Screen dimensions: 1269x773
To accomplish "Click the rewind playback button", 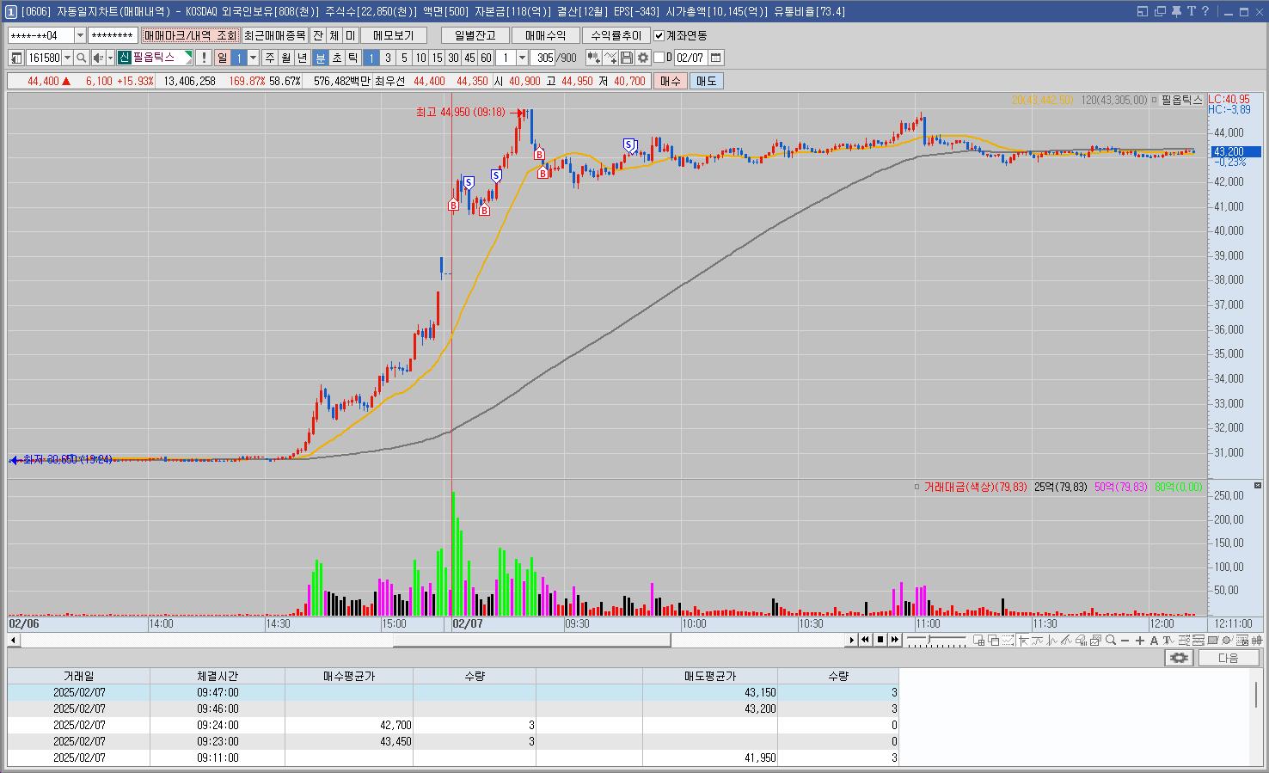I will point(866,640).
